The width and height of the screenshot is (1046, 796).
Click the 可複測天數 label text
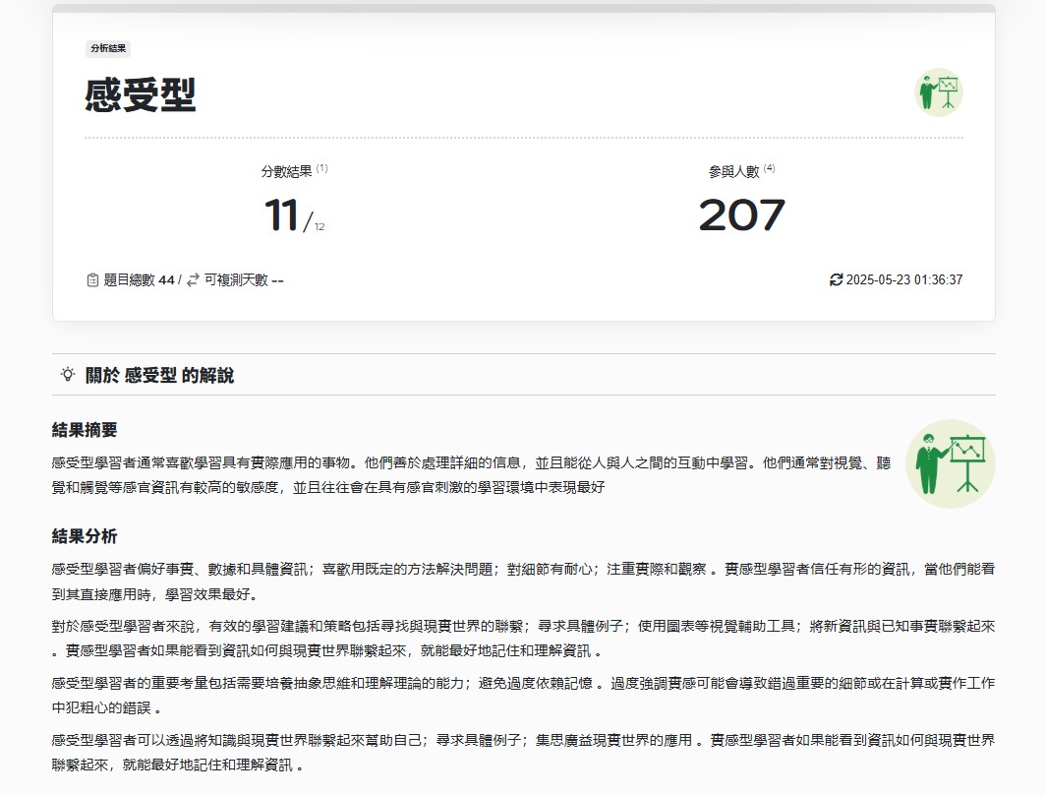(x=235, y=280)
